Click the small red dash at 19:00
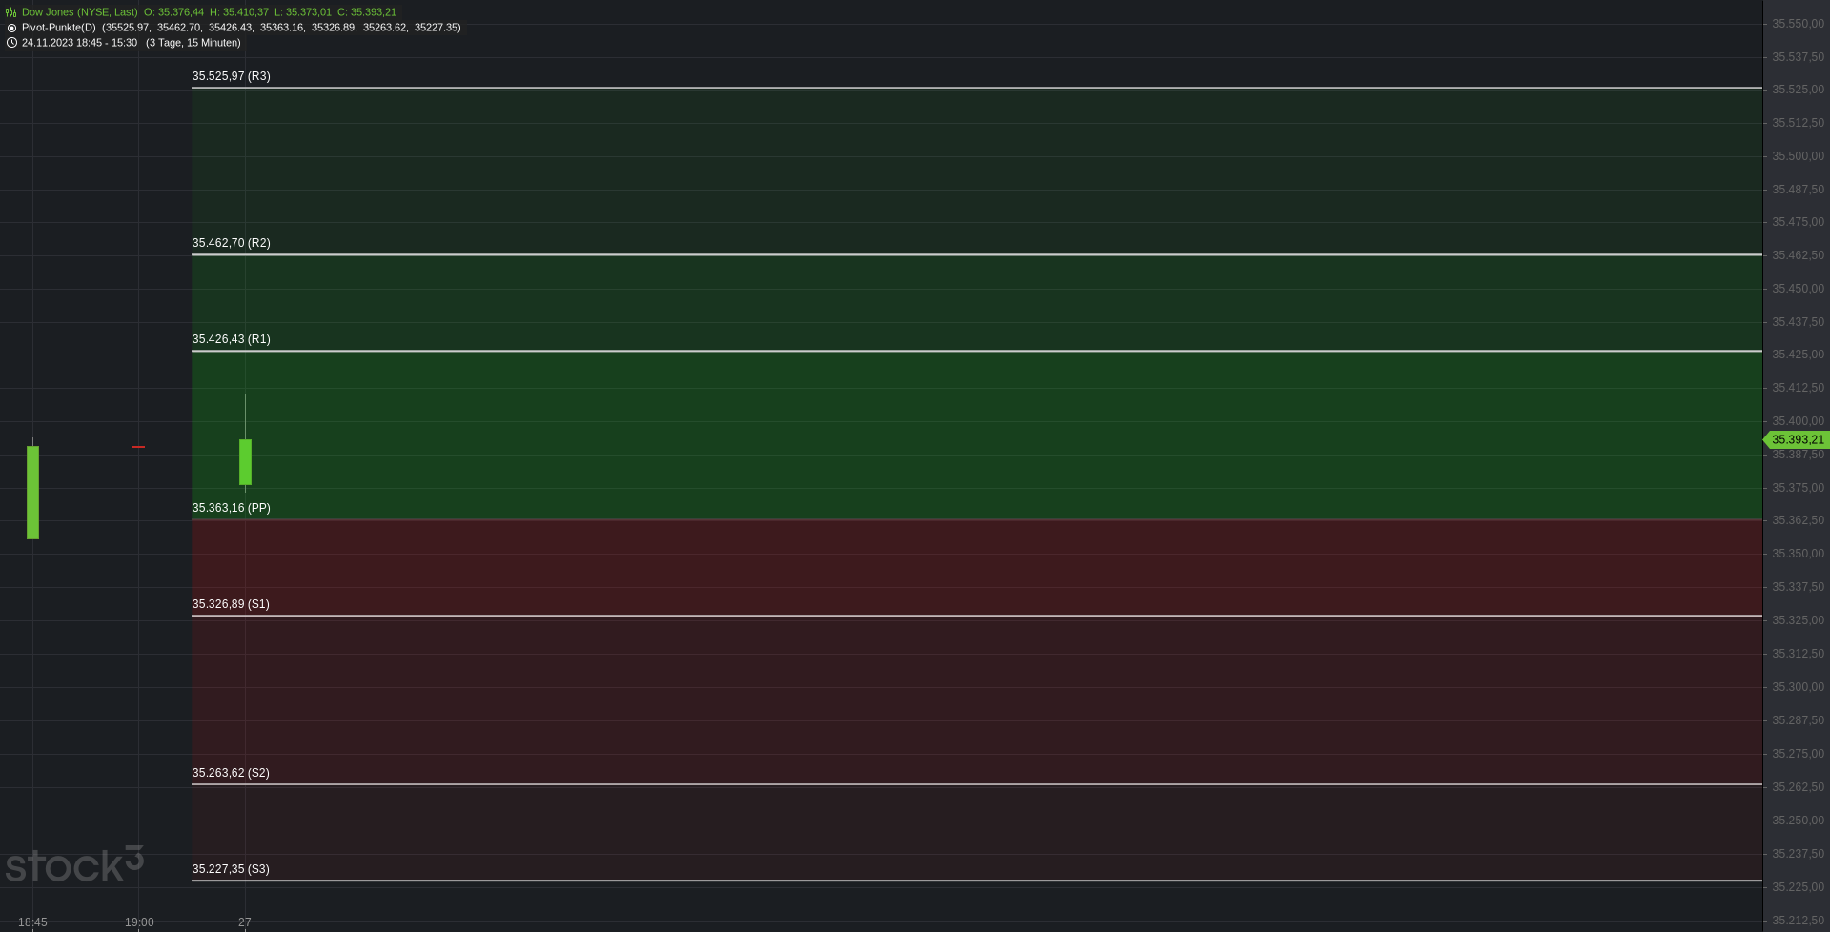Image resolution: width=1830 pixels, height=932 pixels. [x=139, y=446]
